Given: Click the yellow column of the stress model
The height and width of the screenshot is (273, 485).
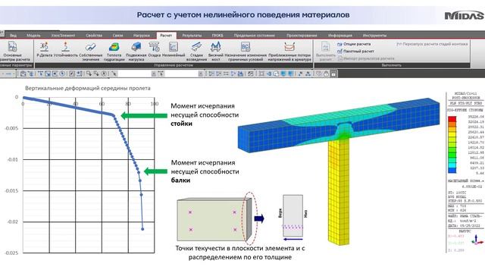Looking at the screenshot, I should pyautogui.click(x=339, y=192).
